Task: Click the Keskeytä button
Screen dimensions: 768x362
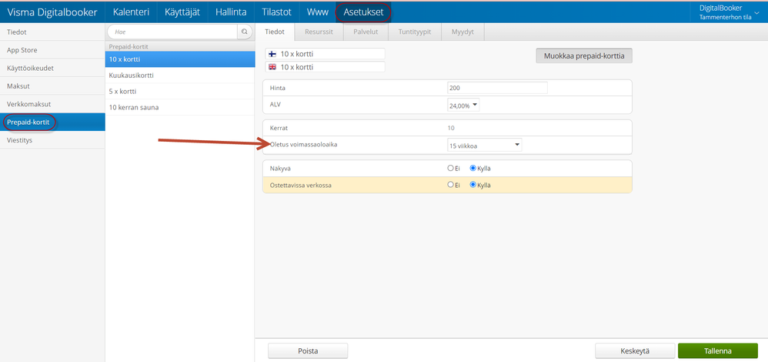Action: [635, 350]
